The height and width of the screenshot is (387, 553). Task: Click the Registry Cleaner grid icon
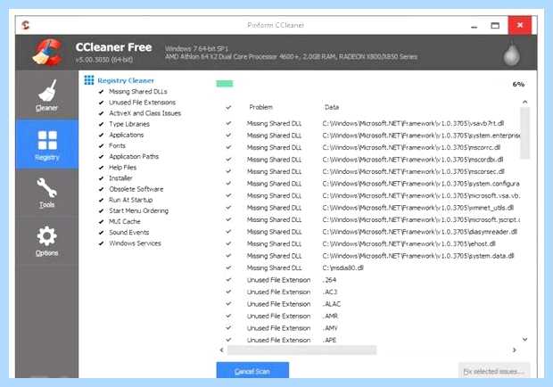pos(89,80)
